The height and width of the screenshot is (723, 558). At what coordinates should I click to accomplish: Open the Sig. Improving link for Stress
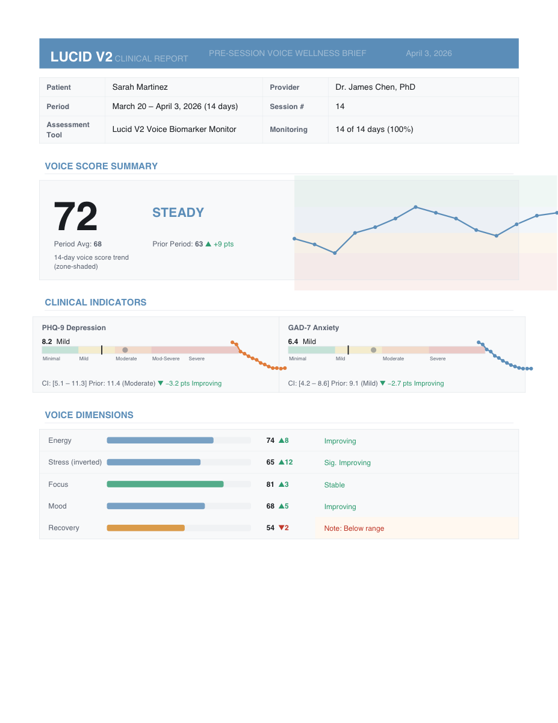347,462
